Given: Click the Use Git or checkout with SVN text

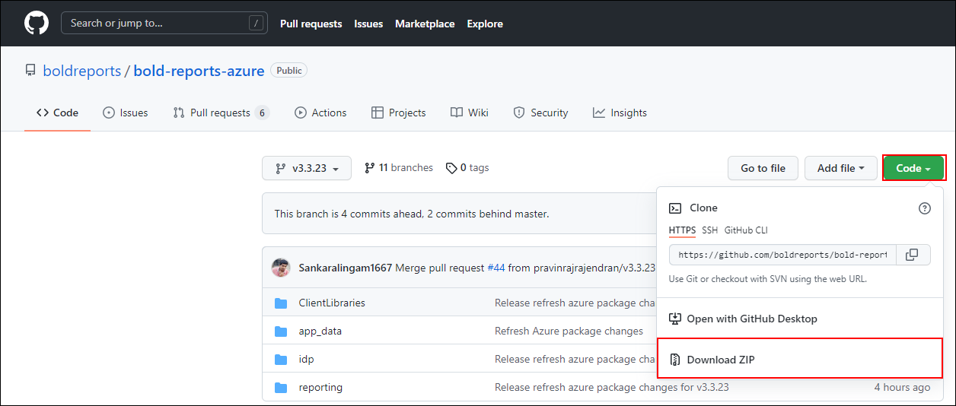Looking at the screenshot, I should pyautogui.click(x=768, y=279).
